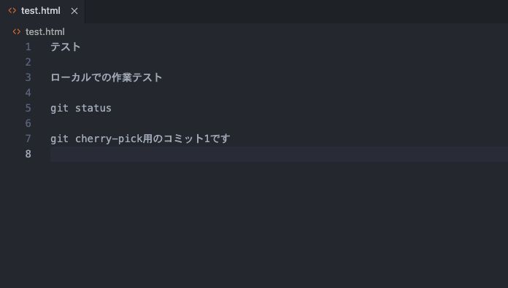Click line number 6 in the gutter
Image resolution: width=508 pixels, height=288 pixels.
tap(28, 123)
